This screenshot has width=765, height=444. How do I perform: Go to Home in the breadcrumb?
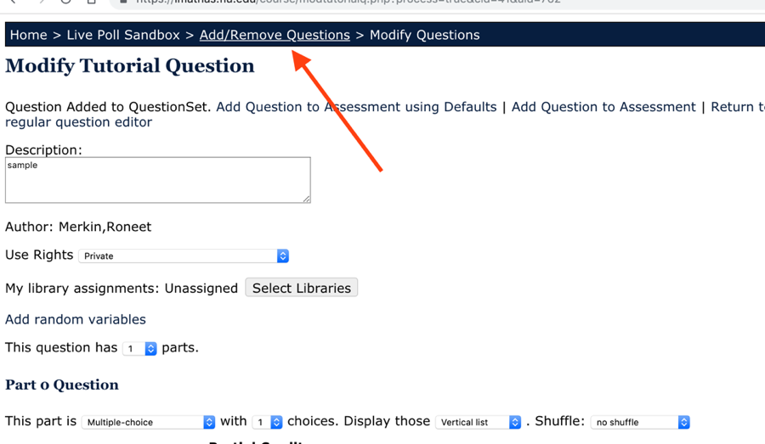[28, 35]
